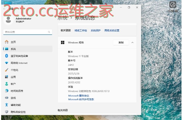Click the Windows logo icon in 规格 header
The width and height of the screenshot is (182, 120).
pyautogui.click(x=63, y=43)
